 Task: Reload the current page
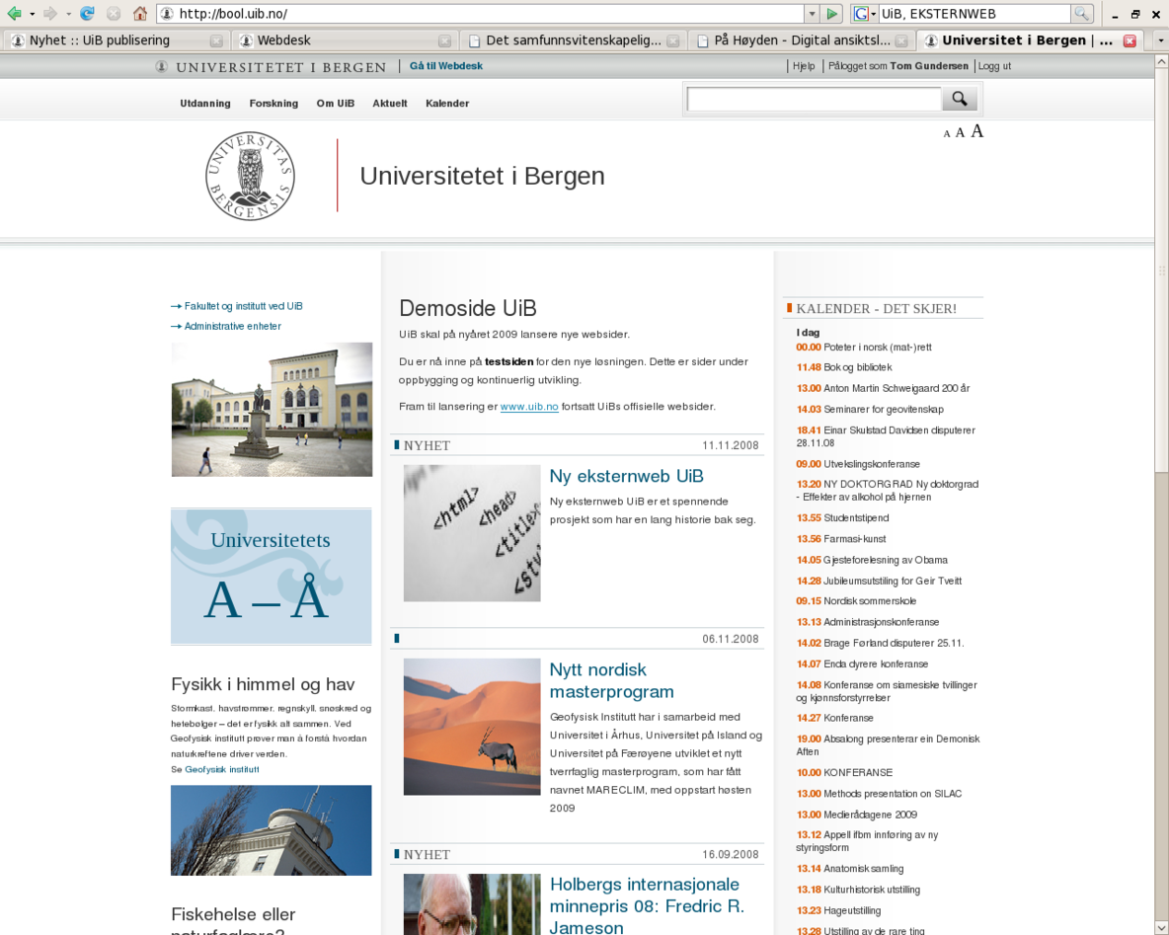88,14
